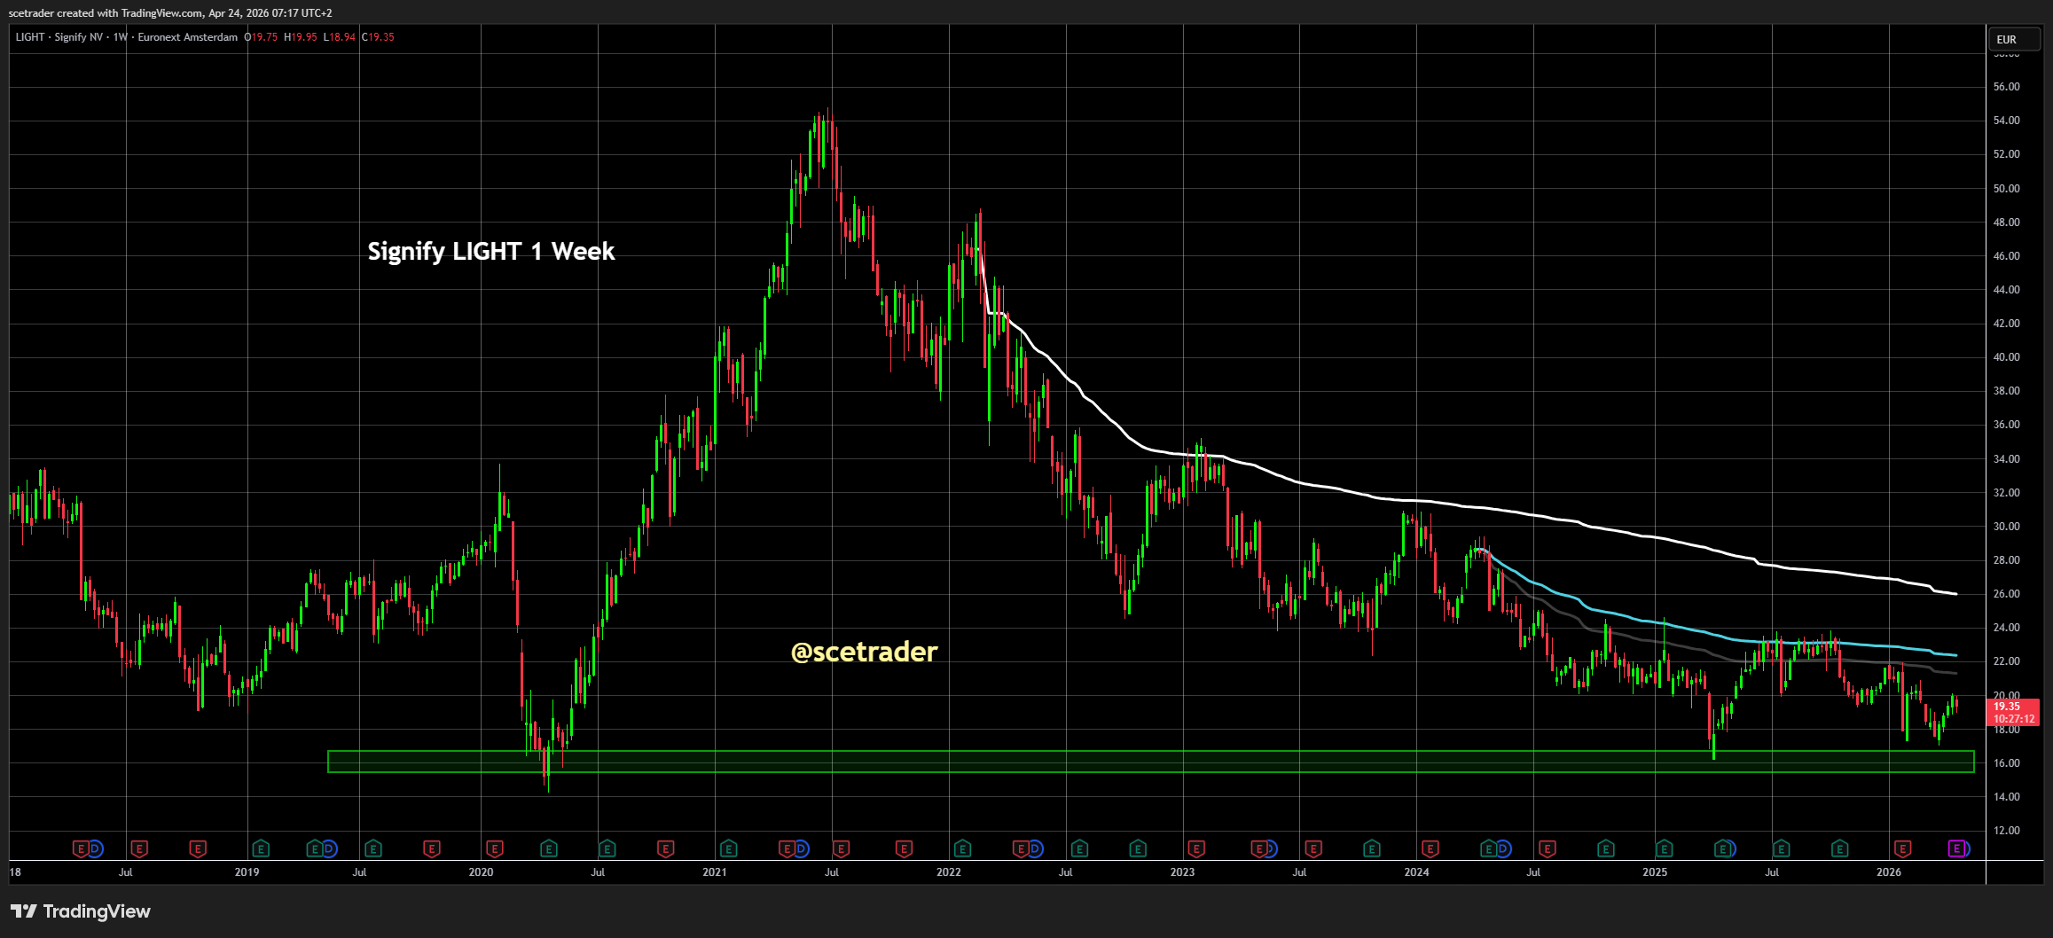
Task: Select the green earnings marker in early 2019
Action: click(x=261, y=849)
